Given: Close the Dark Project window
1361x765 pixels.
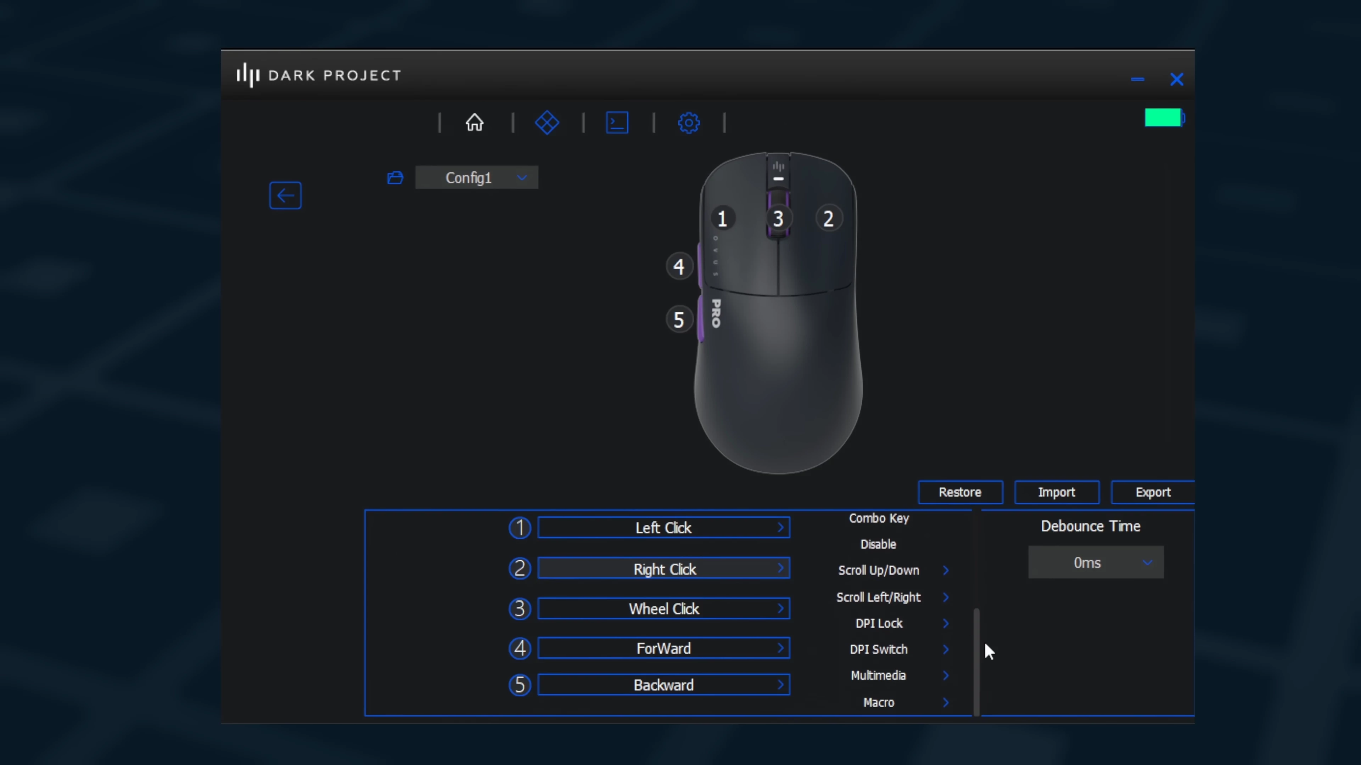Looking at the screenshot, I should [x=1177, y=79].
